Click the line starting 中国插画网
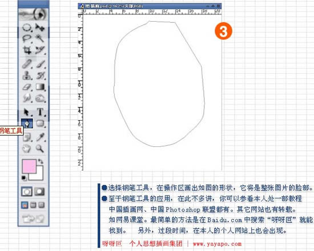Image resolution: width=314 pixels, height=251 pixels. (x=203, y=209)
